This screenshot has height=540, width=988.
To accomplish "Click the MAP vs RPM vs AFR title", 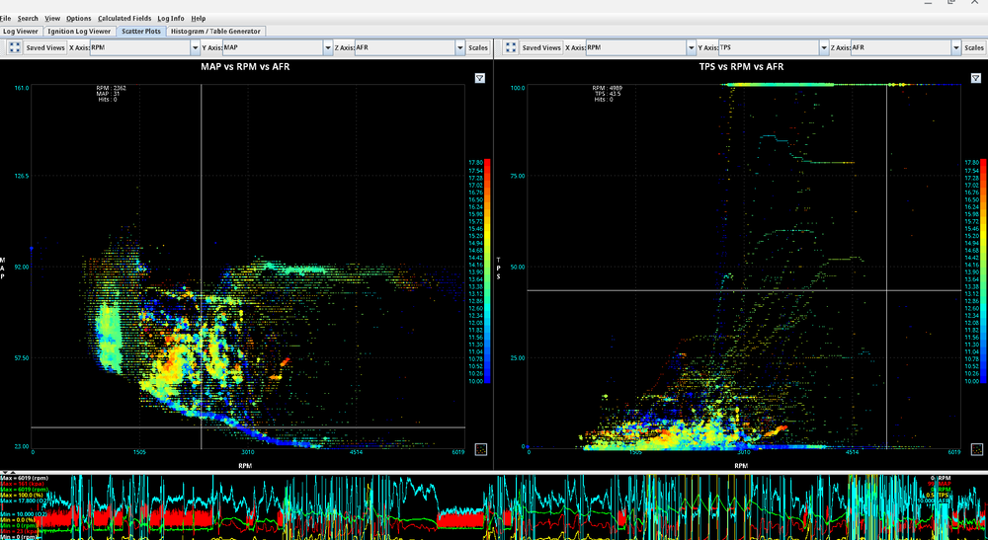I will 245,66.
